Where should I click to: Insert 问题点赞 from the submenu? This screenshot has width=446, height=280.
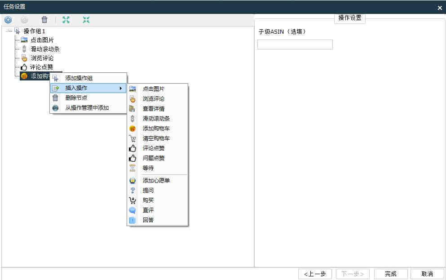pos(158,158)
